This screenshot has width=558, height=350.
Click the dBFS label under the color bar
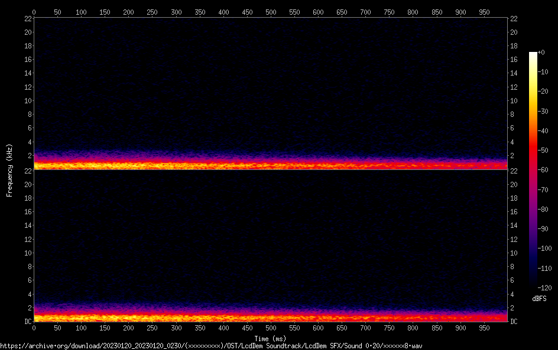coord(539,299)
